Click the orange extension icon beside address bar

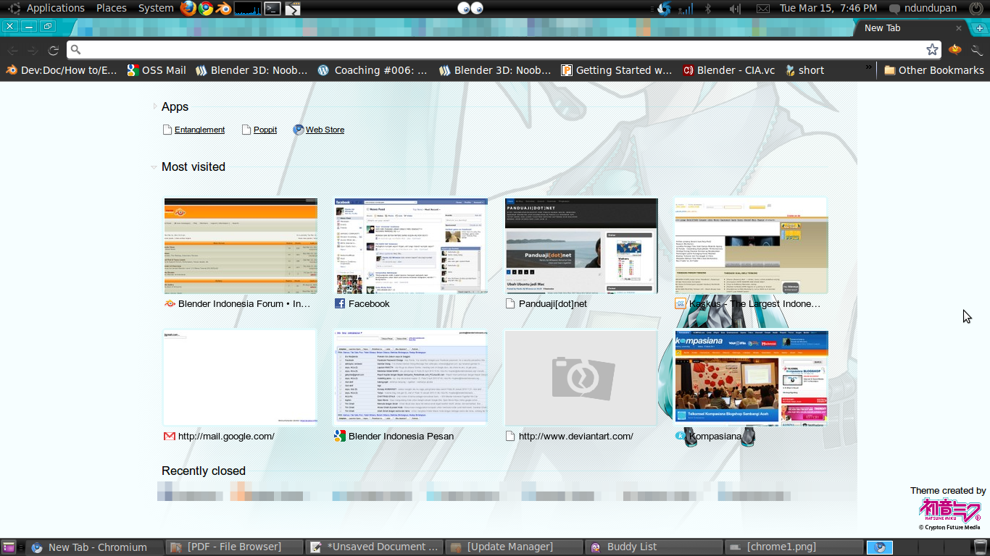click(x=955, y=49)
